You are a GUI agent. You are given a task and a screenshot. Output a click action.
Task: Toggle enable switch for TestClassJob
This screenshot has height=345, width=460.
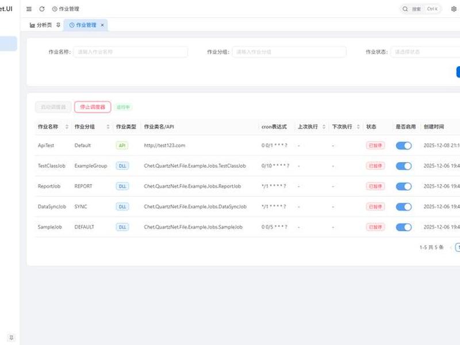[404, 166]
